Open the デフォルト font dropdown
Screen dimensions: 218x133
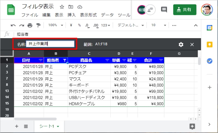click(x=131, y=25)
